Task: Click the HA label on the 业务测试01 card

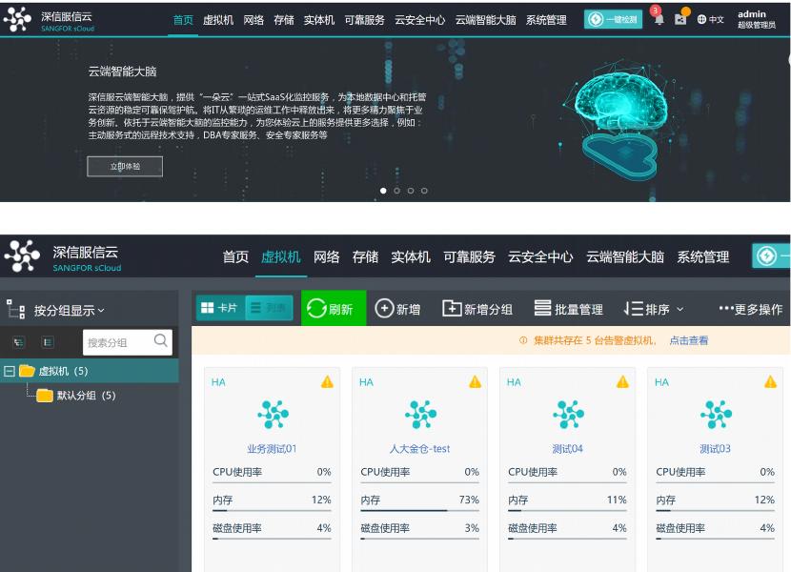Action: point(218,382)
